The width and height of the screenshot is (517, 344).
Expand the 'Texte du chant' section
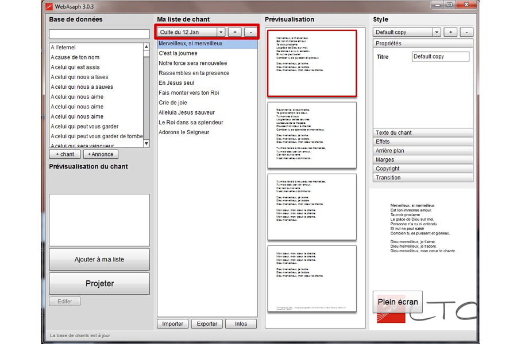point(423,133)
